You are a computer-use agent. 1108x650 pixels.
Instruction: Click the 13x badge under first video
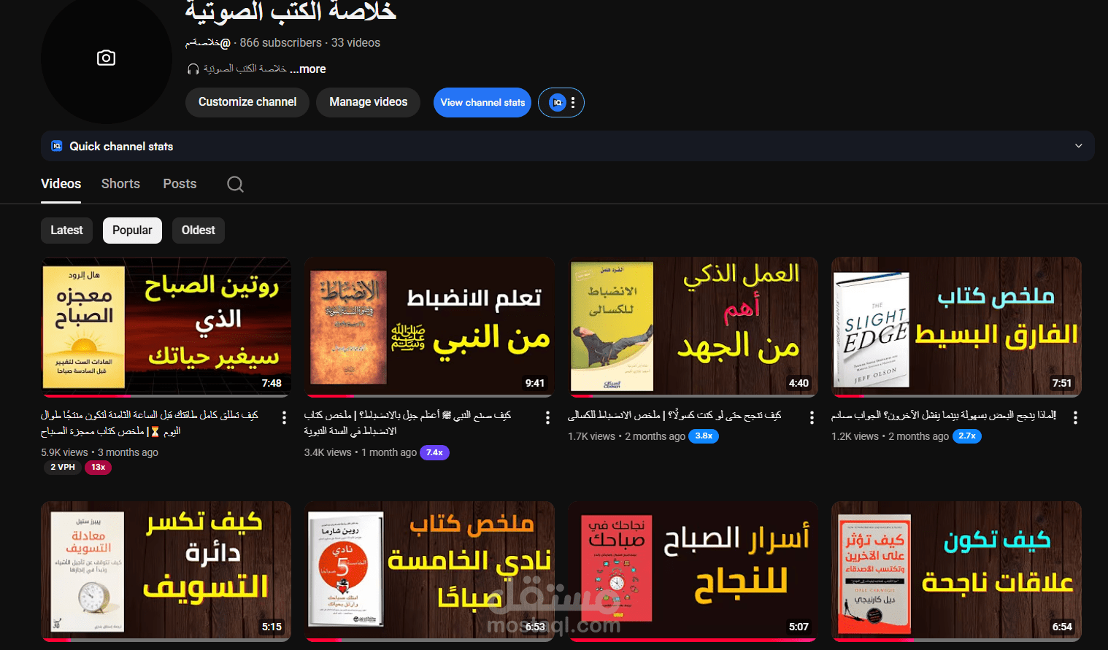coord(99,468)
